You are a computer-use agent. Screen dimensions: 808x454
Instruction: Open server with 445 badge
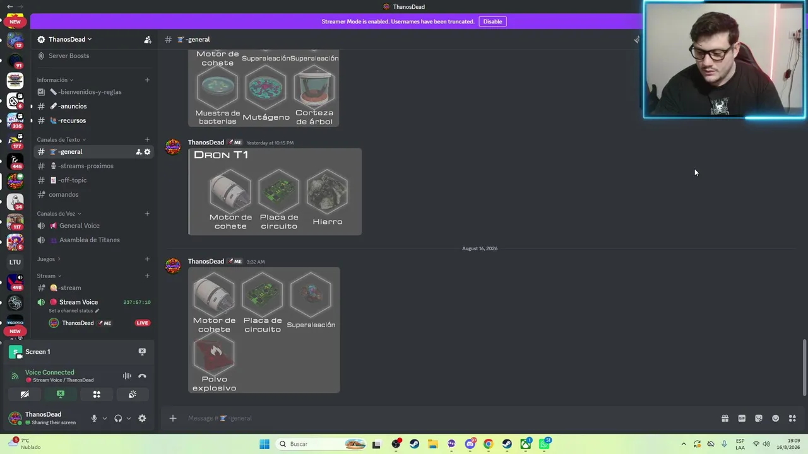[x=15, y=161]
